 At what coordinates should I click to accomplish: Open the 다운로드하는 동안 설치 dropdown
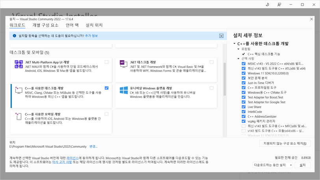(x=273, y=165)
